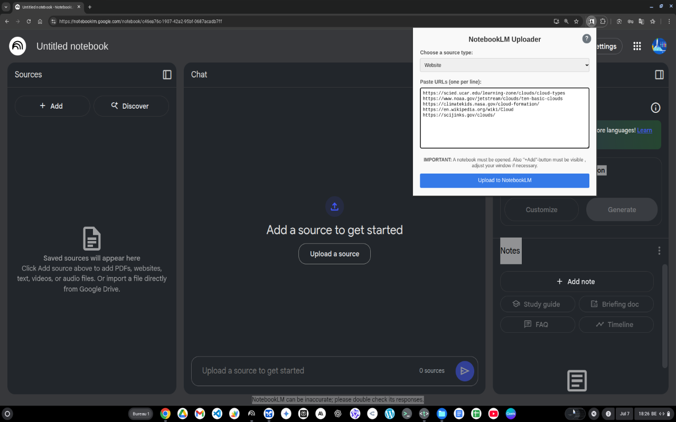Open Chrome three-dot menu
The image size is (676, 422).
(668, 22)
